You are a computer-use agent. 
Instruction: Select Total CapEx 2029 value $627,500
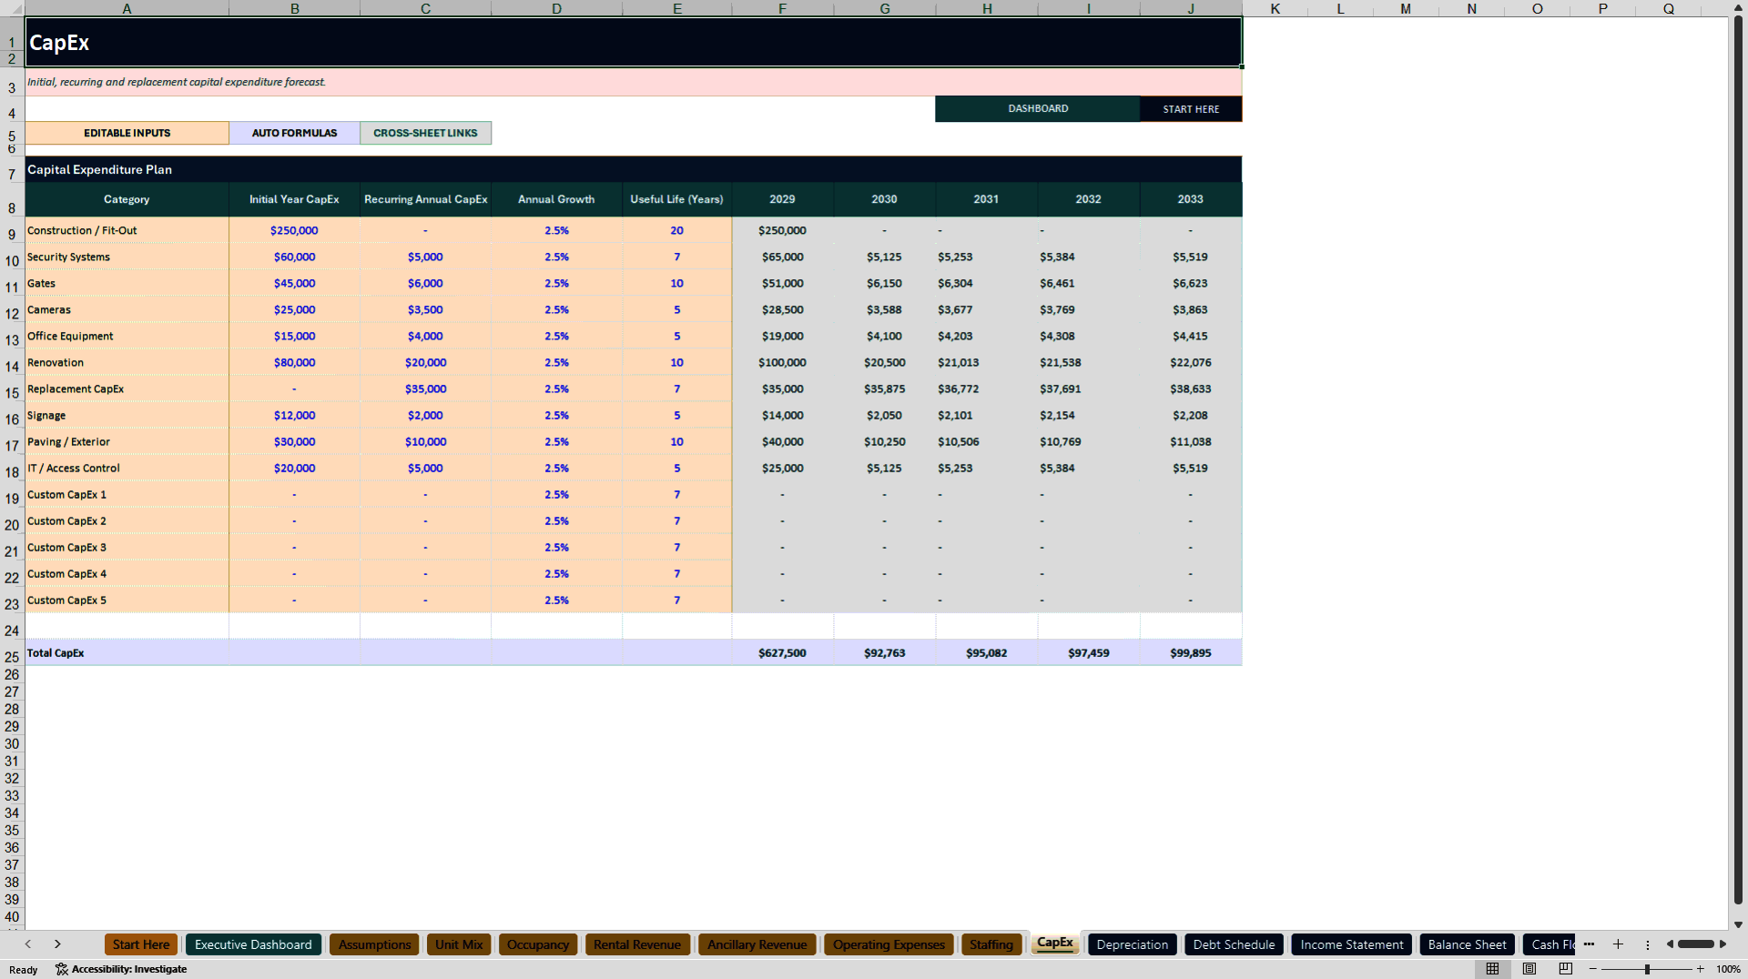(782, 652)
